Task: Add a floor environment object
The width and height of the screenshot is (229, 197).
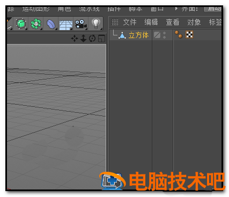Action: pos(66,25)
